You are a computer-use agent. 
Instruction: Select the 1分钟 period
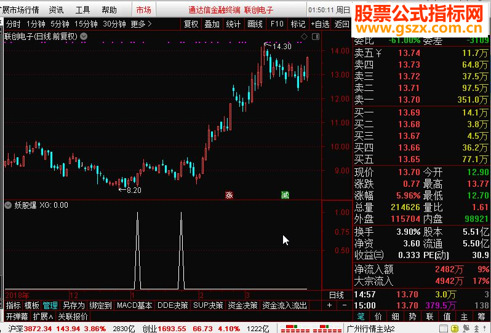click(x=36, y=24)
